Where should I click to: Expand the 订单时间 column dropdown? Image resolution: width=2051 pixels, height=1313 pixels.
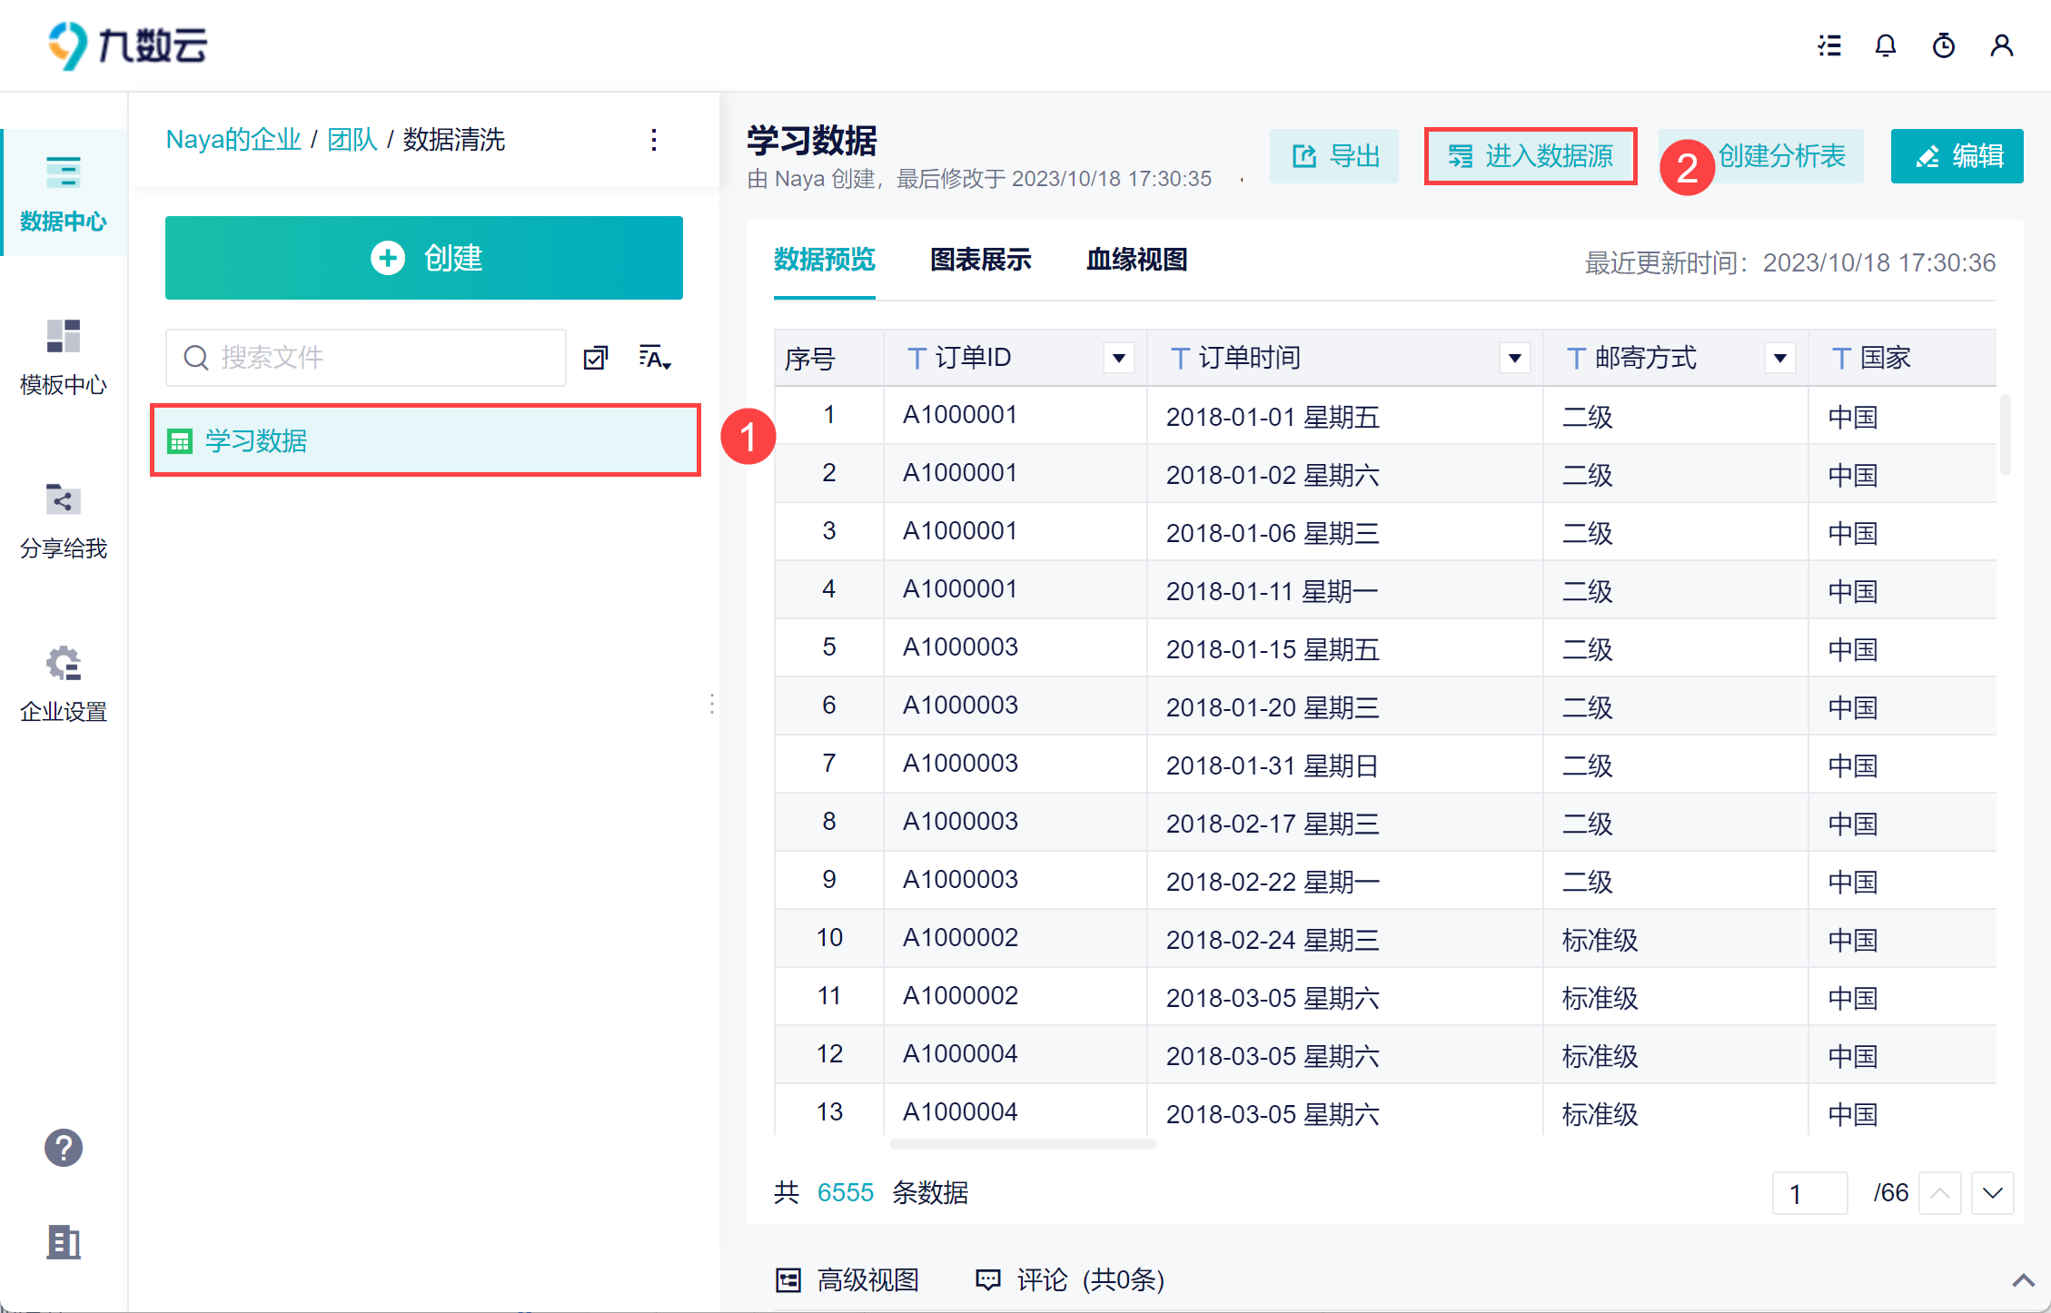point(1514,358)
